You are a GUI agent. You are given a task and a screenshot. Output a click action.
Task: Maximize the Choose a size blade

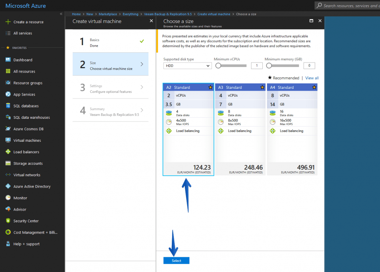311,21
